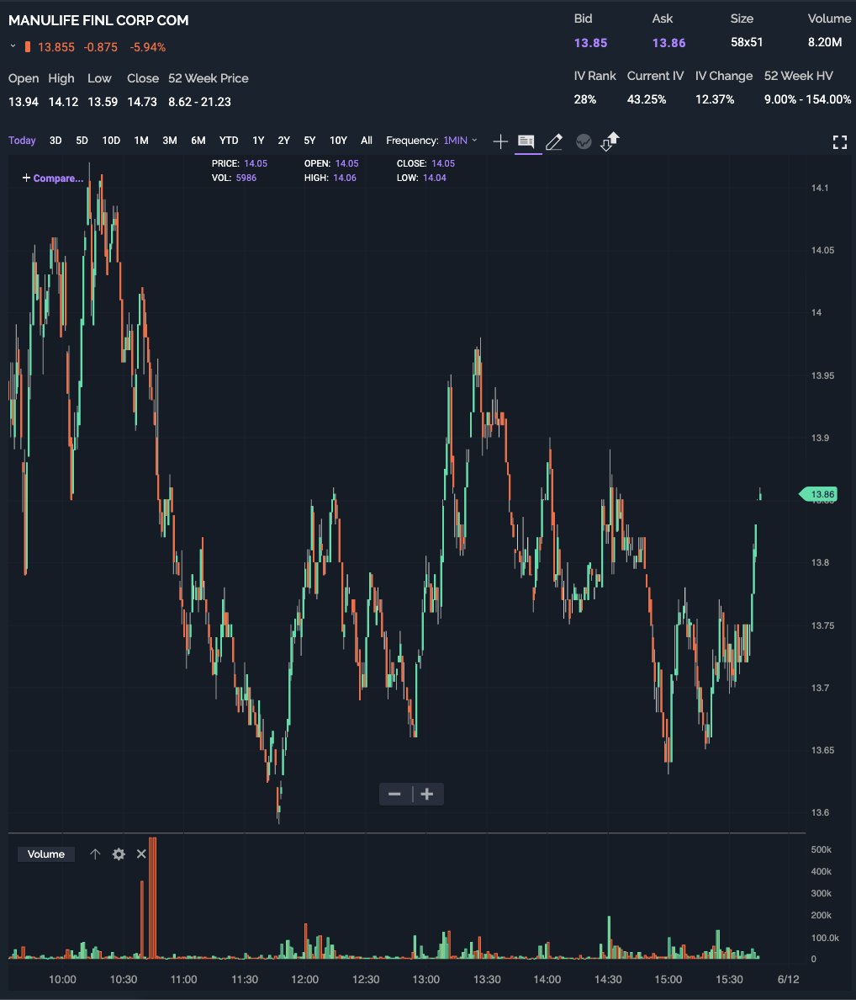Viewport: 856px width, 1000px height.
Task: Click the -5.94% change value
Action: pos(148,47)
